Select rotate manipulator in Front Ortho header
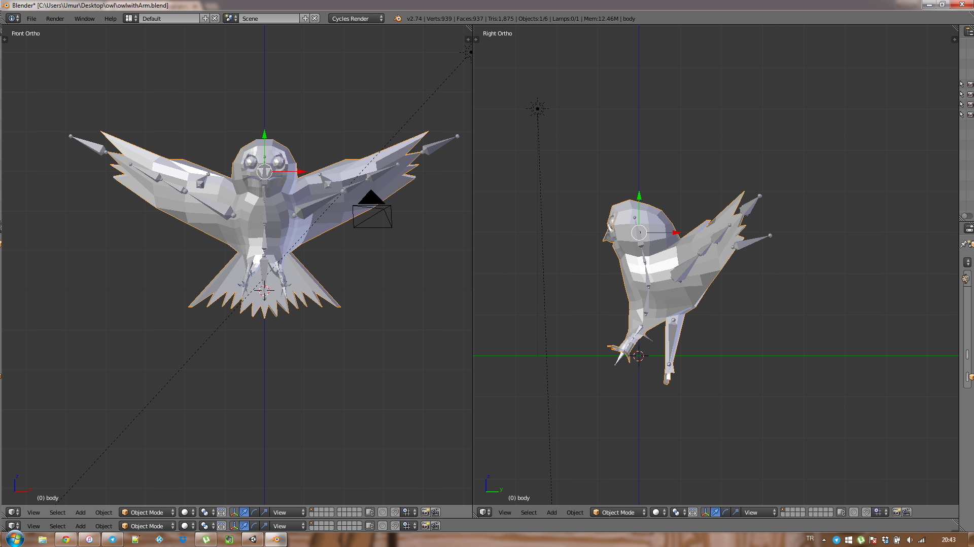Image resolution: width=974 pixels, height=547 pixels. 254,512
